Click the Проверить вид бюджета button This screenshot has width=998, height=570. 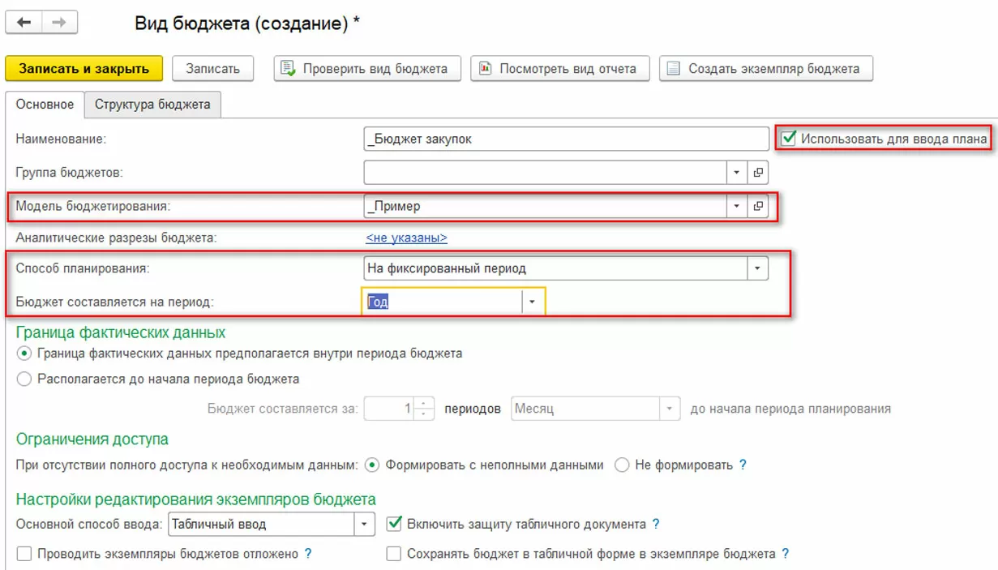click(x=367, y=69)
